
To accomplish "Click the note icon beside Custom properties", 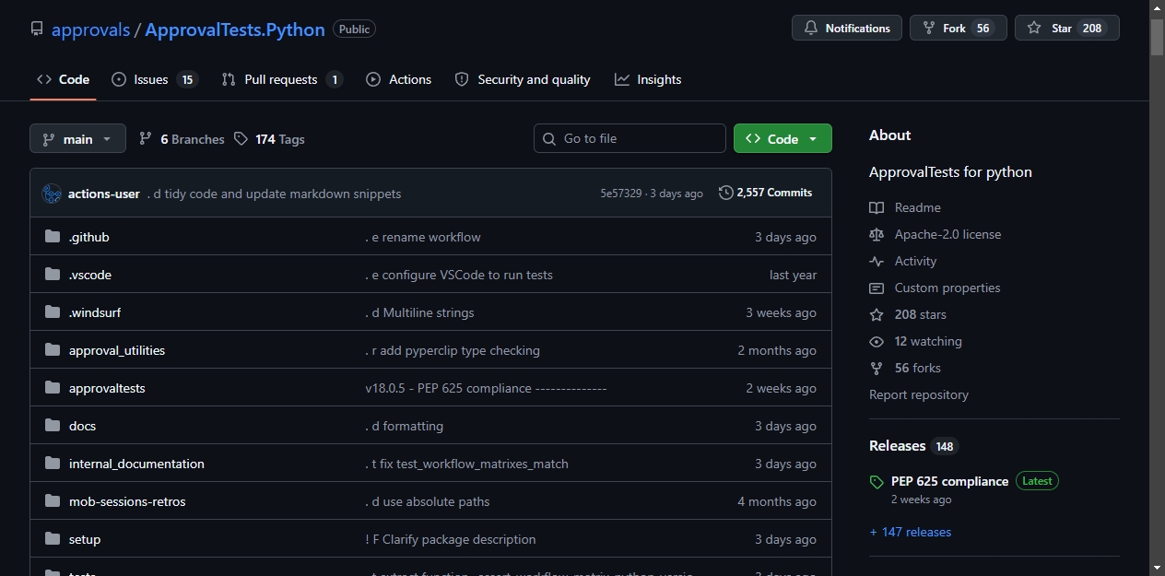I will [x=877, y=288].
